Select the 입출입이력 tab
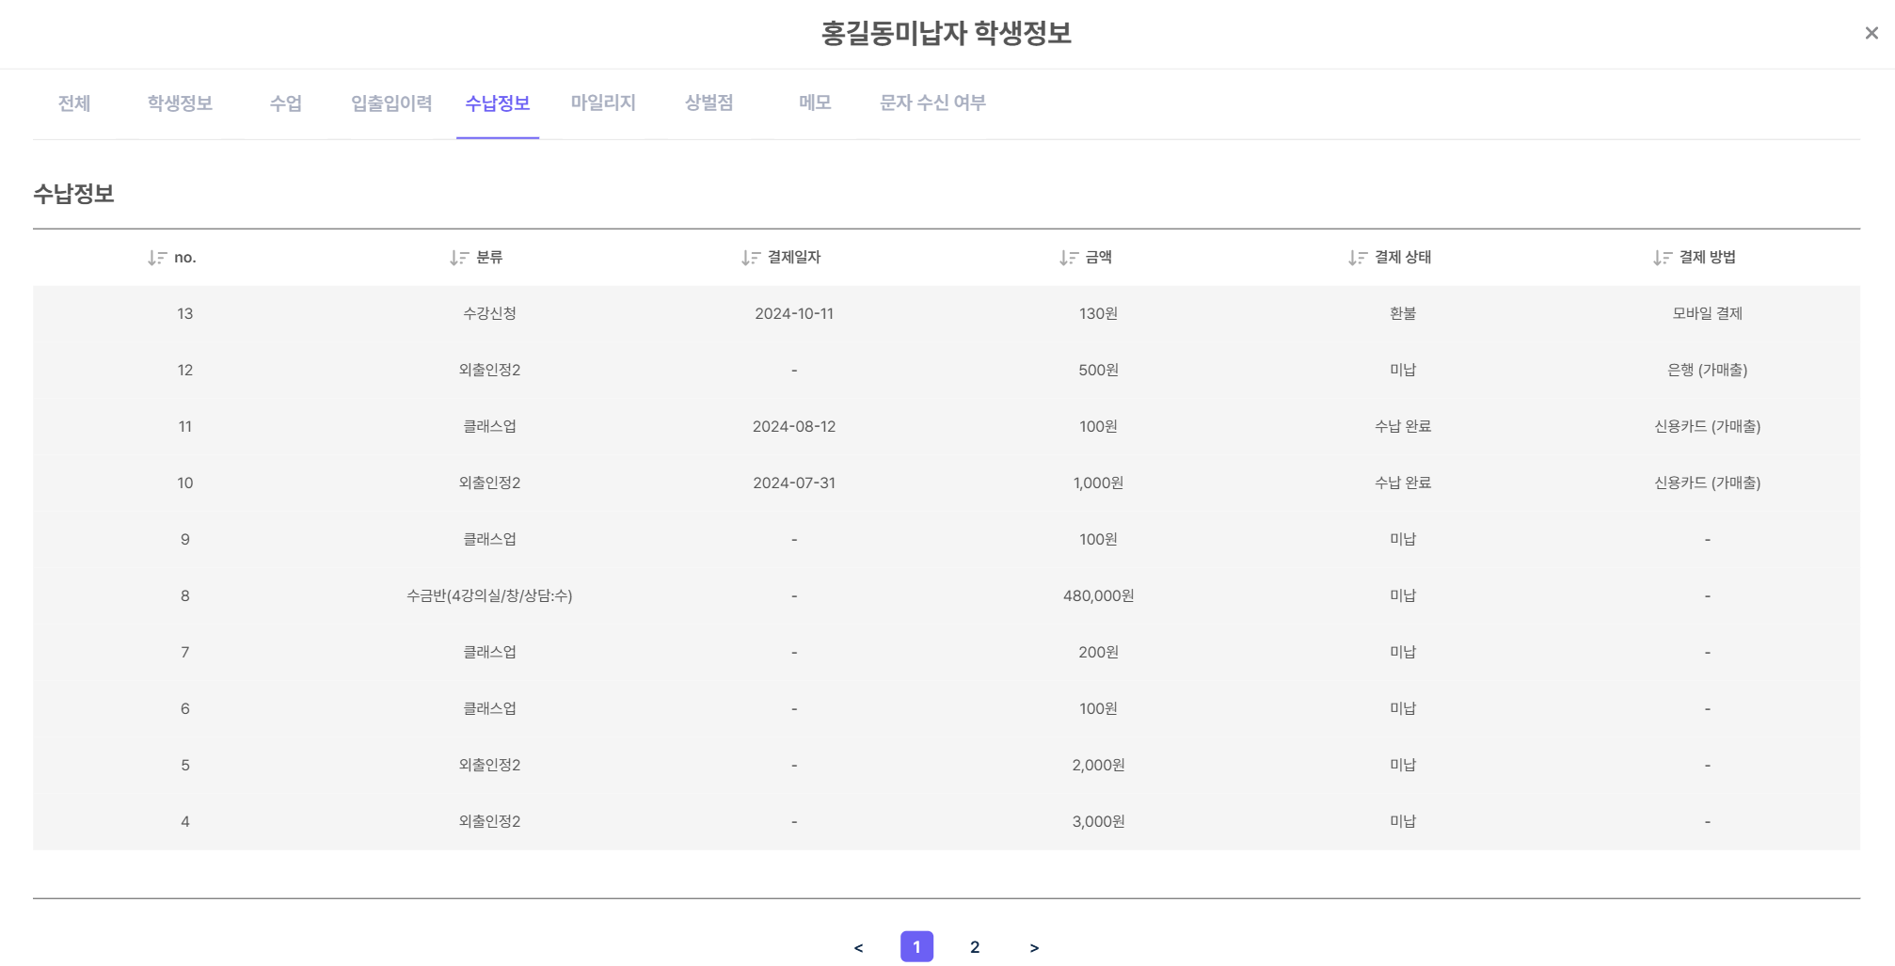This screenshot has height=966, width=1895. click(x=391, y=103)
